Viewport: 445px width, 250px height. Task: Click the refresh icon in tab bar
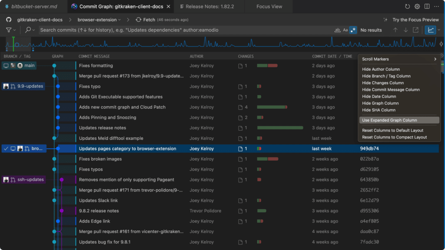(407, 7)
